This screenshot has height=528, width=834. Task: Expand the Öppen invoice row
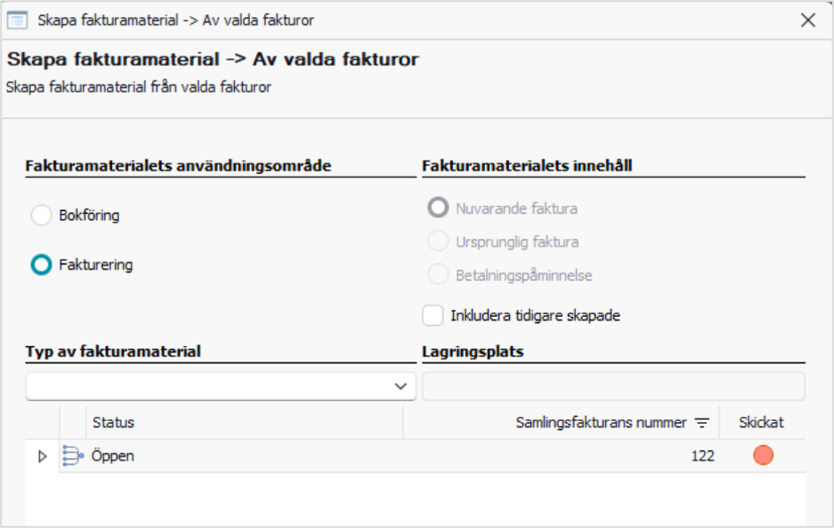pyautogui.click(x=42, y=456)
